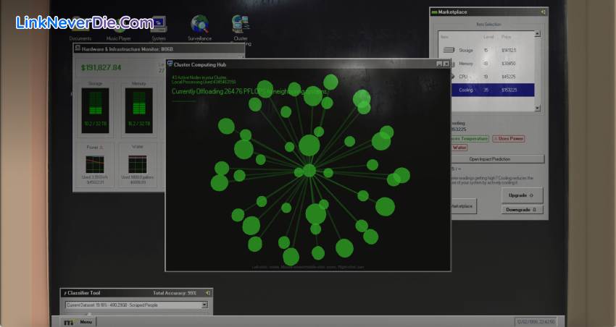The image size is (616, 327).
Task: Click the Storage usage meter graphic
Action: [x=96, y=110]
